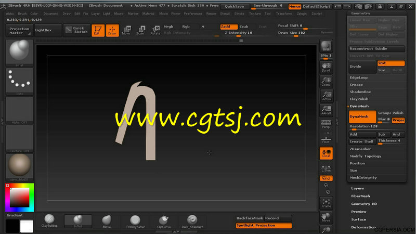This screenshot has width=416, height=234.
Task: Choose the TrimDynamic brush
Action: click(x=135, y=222)
